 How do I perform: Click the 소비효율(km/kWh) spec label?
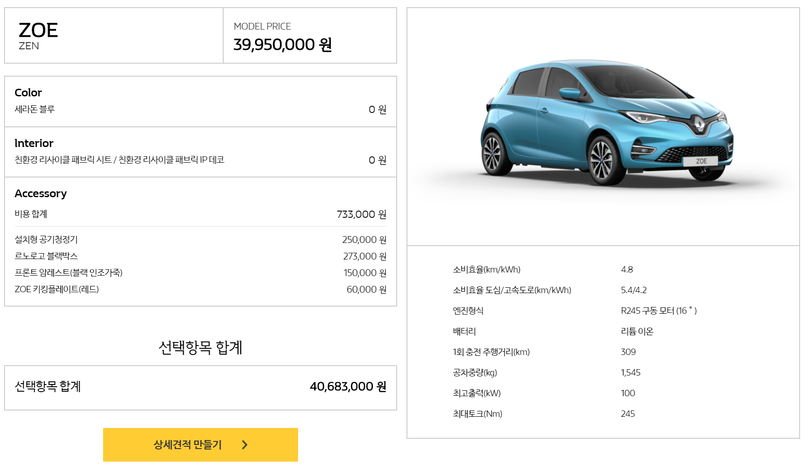pos(486,269)
